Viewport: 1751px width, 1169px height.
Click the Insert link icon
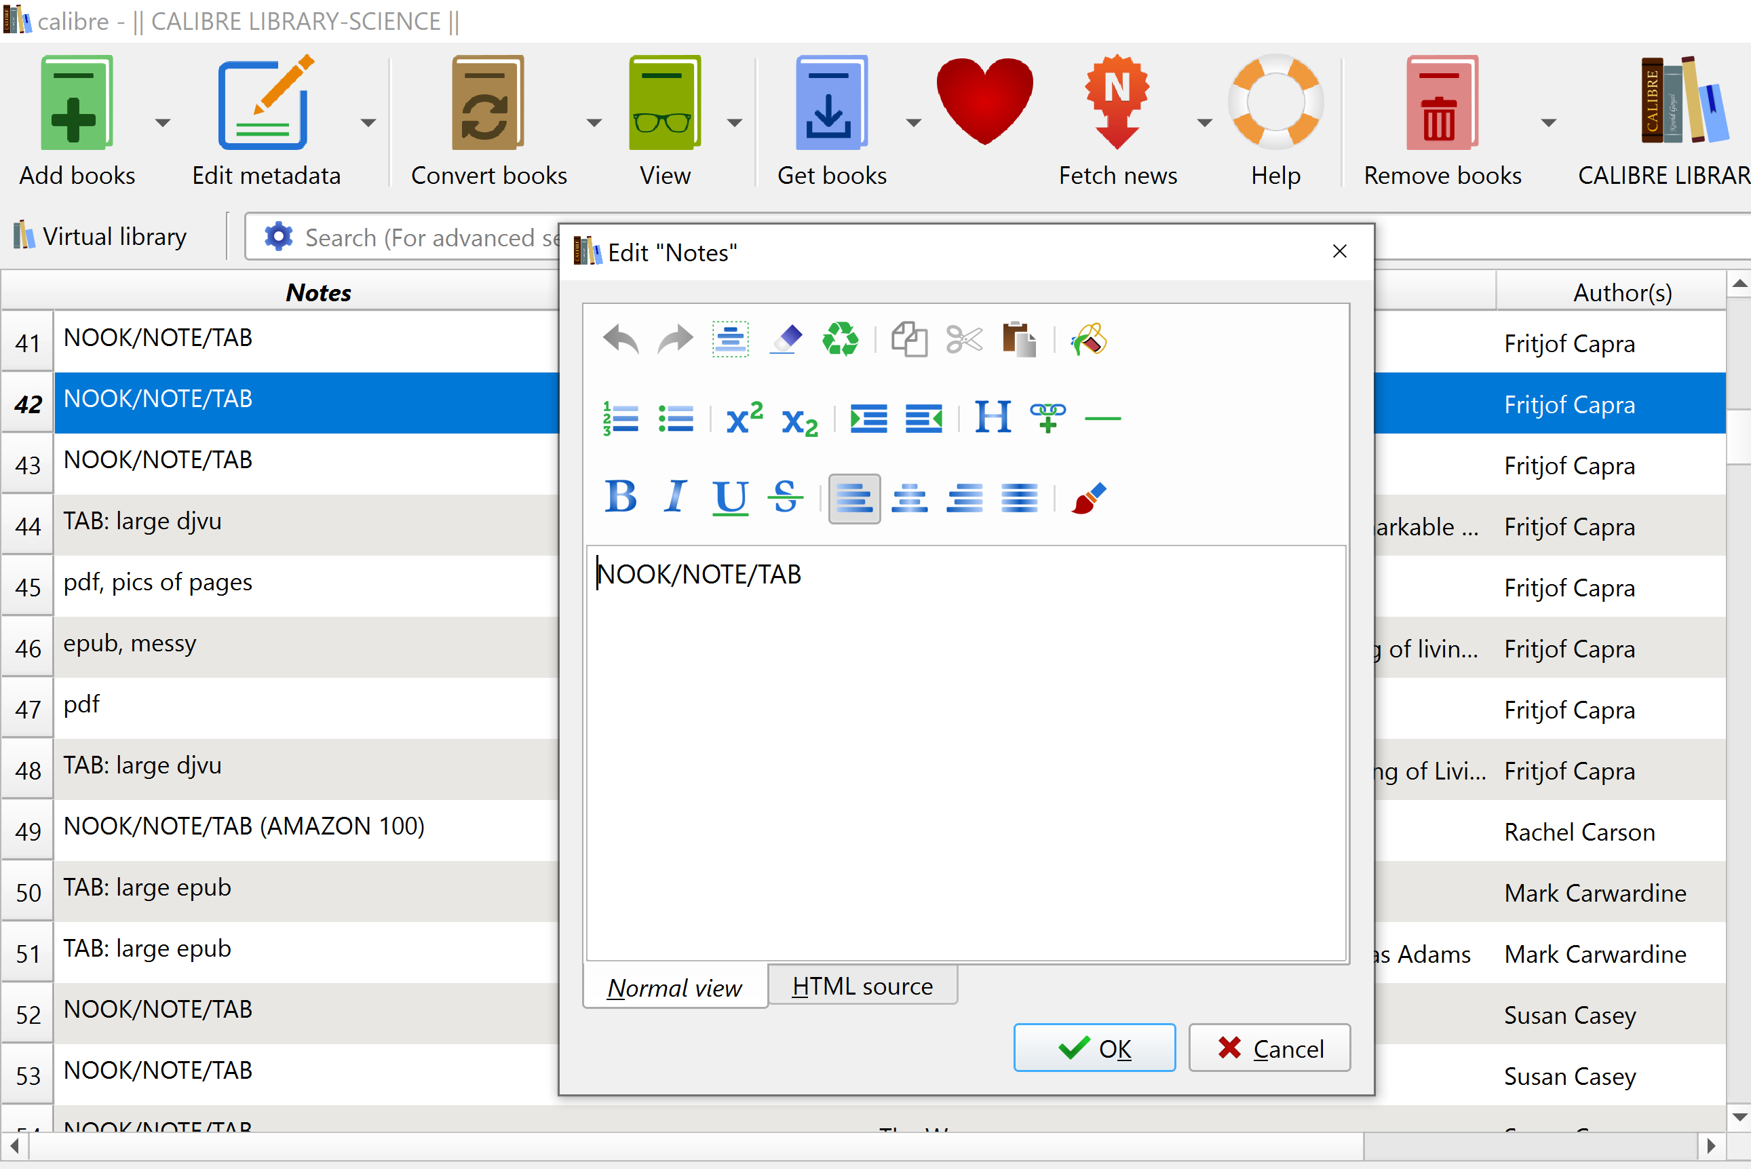tap(1047, 418)
